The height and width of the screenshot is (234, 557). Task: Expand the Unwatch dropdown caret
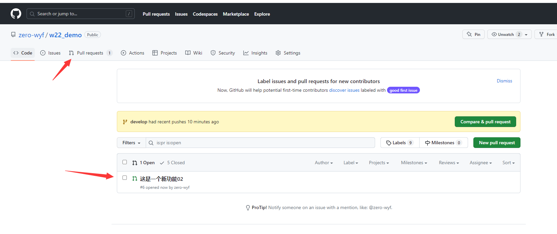coord(526,35)
